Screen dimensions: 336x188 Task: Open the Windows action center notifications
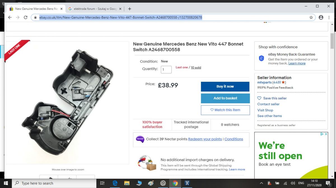click(328, 183)
